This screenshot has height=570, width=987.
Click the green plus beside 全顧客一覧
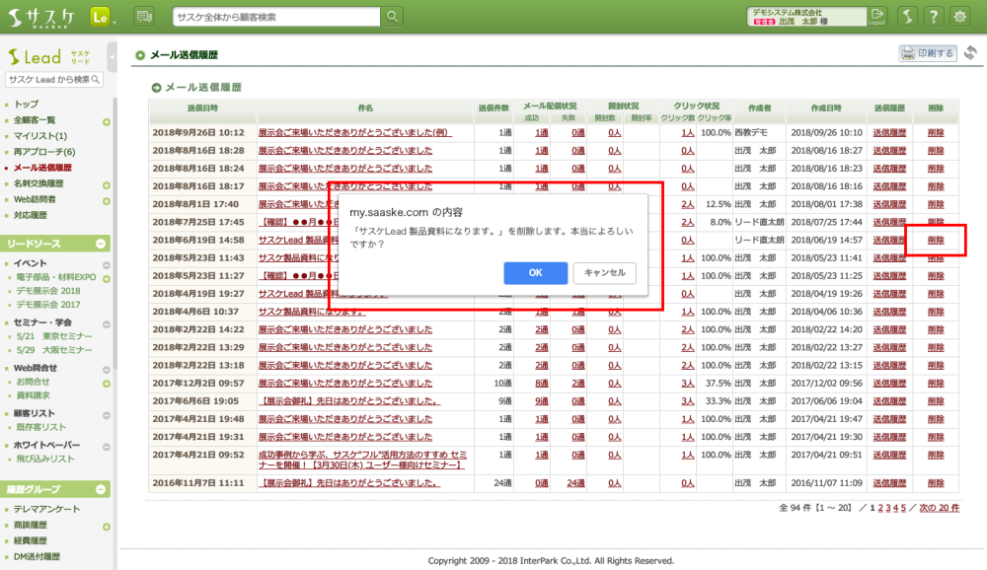point(106,120)
